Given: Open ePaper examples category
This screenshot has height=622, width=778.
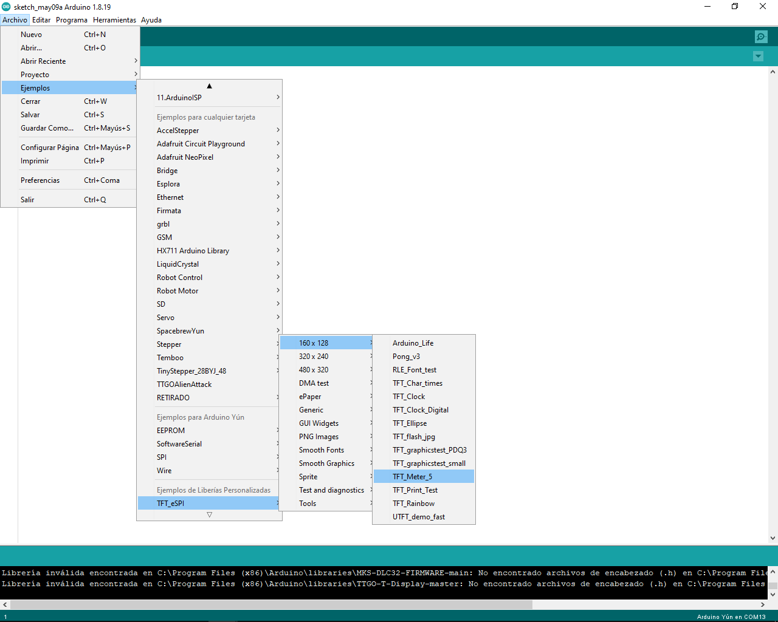Looking at the screenshot, I should [x=326, y=397].
